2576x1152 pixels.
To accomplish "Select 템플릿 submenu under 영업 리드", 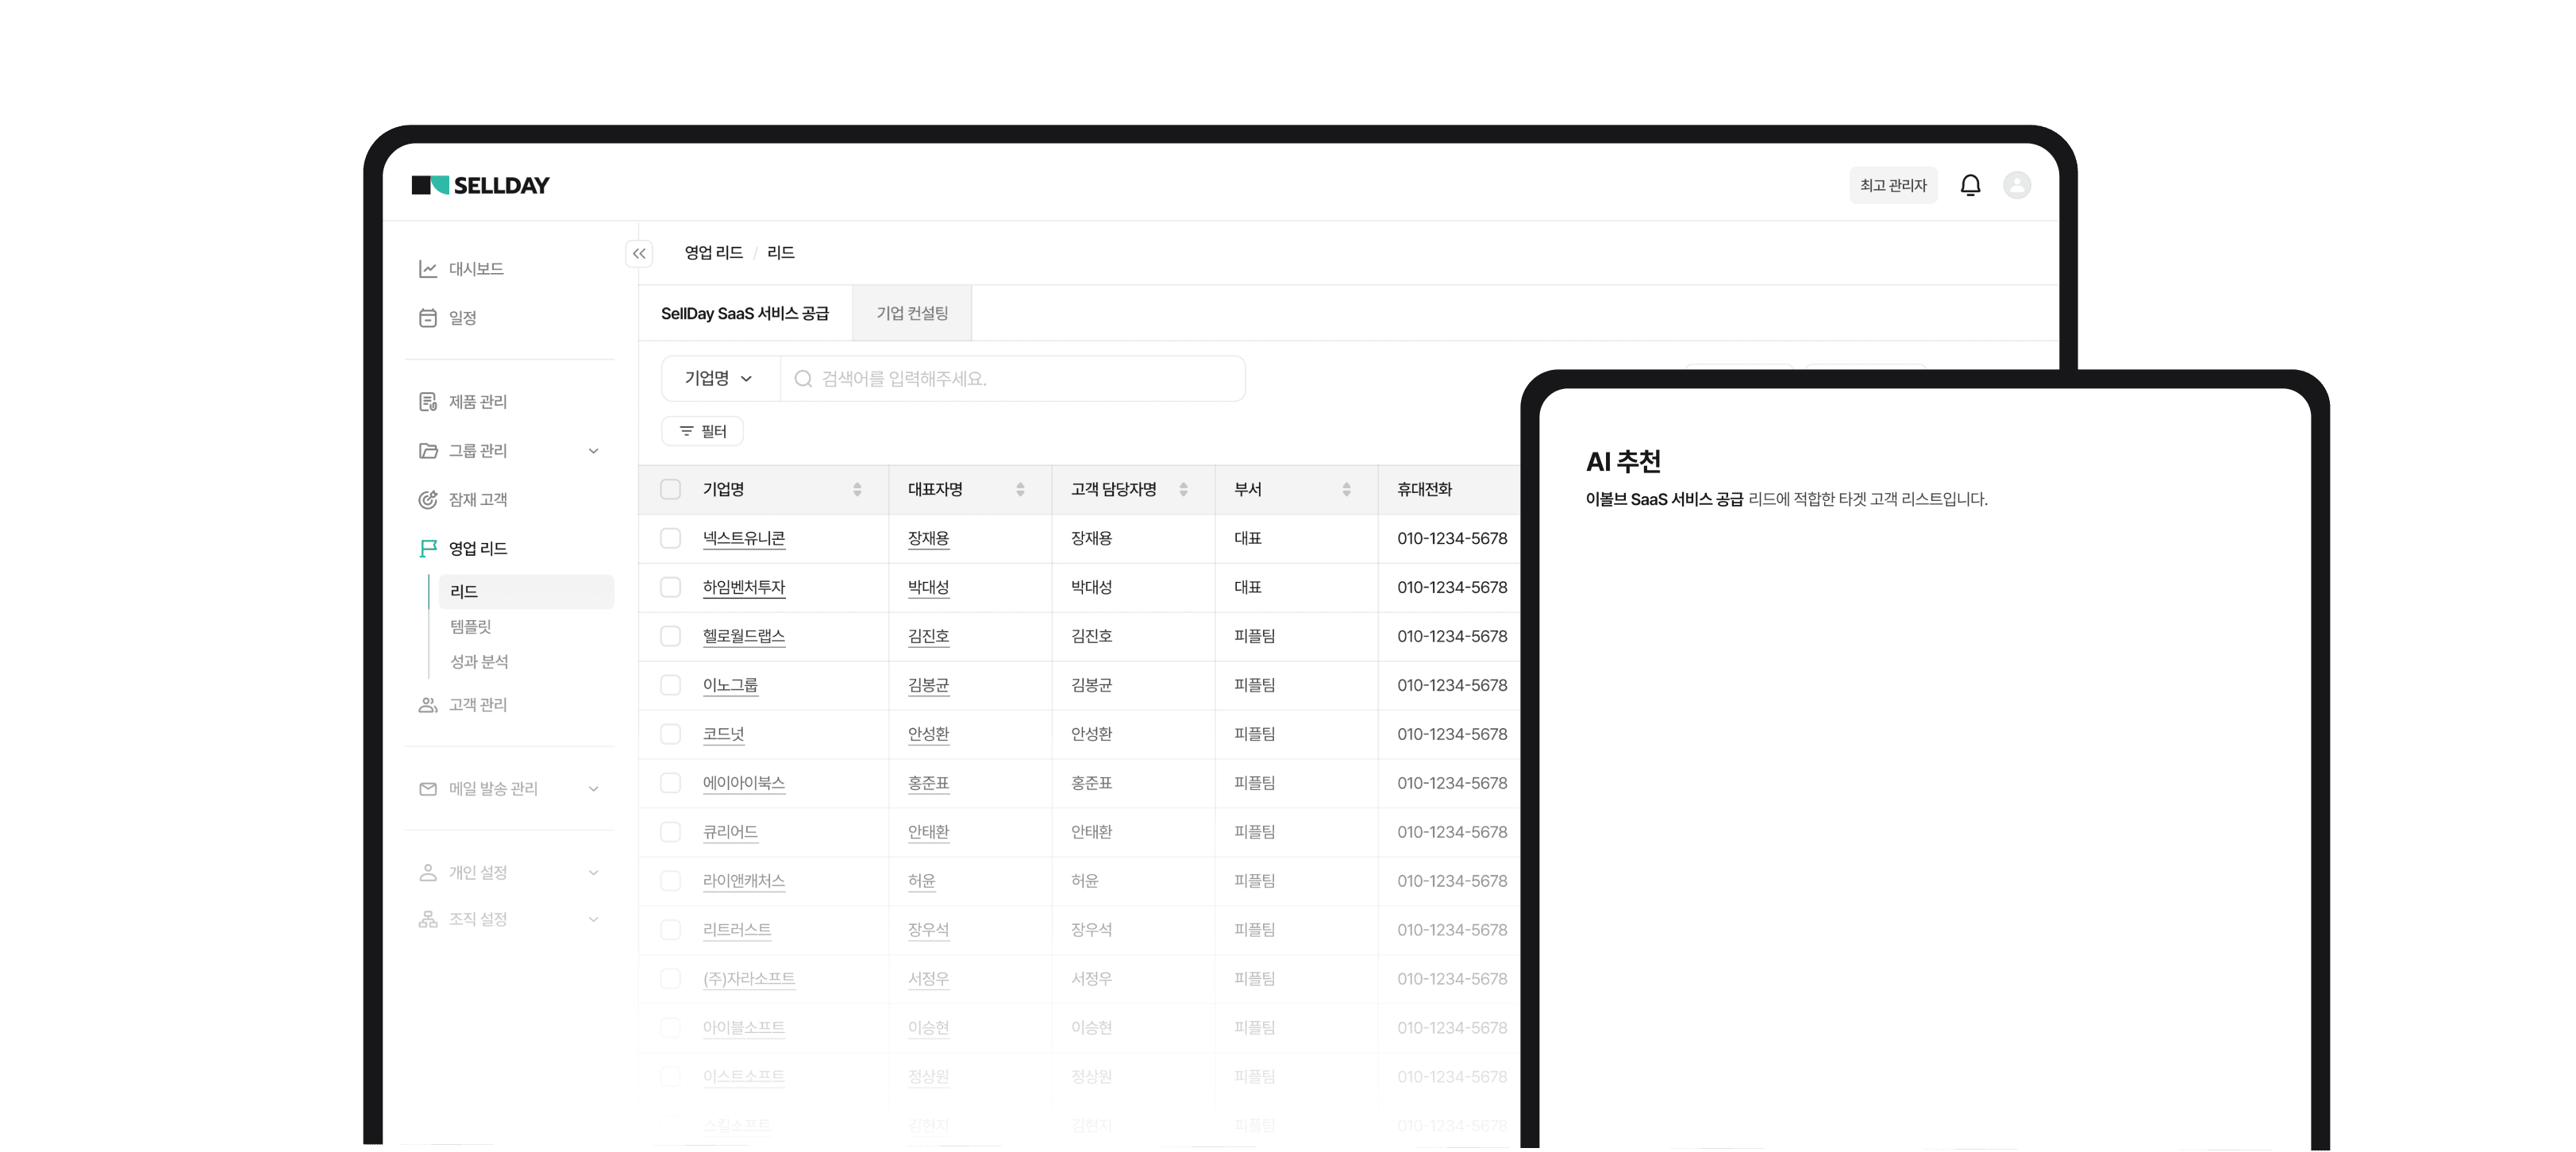I will click(x=471, y=627).
